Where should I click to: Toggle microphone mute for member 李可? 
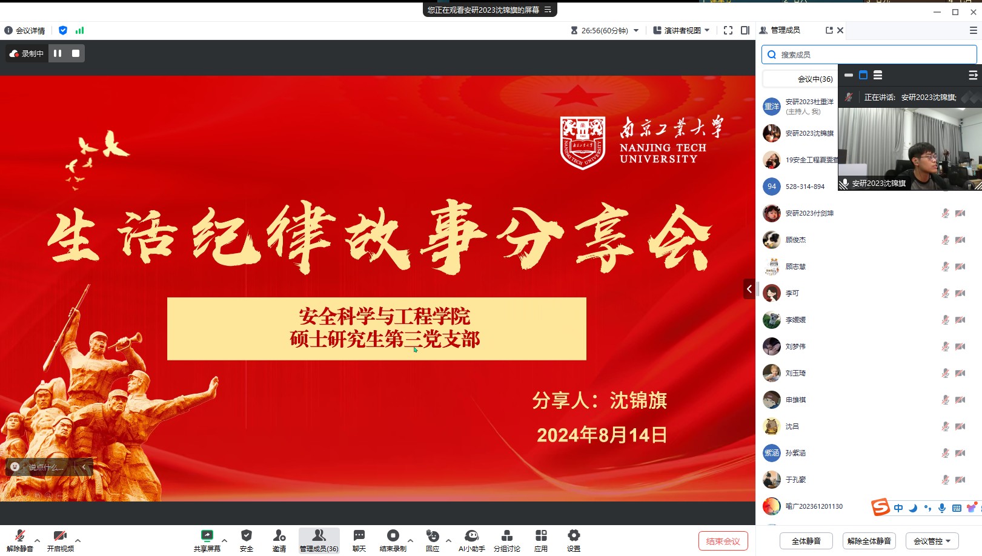click(x=945, y=293)
